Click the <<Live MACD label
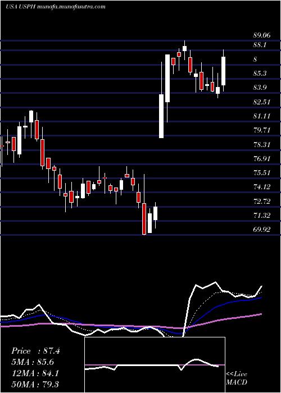The image size is (281, 393). tap(237, 378)
